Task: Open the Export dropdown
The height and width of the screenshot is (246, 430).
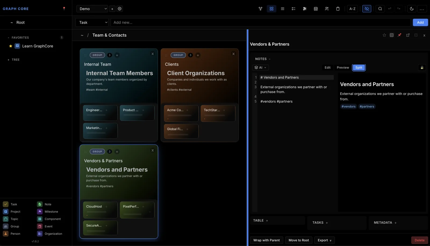Action: click(x=324, y=240)
